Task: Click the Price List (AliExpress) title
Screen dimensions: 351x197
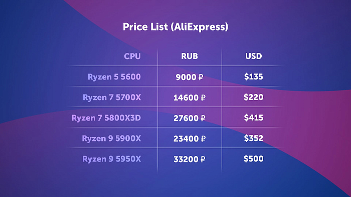Action: (175, 27)
